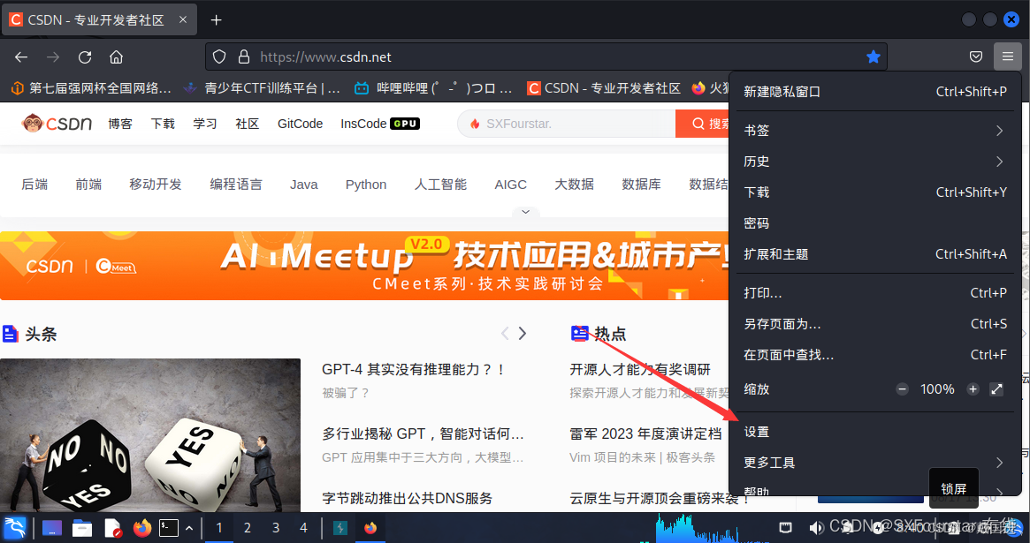Reload the current page

(85, 57)
